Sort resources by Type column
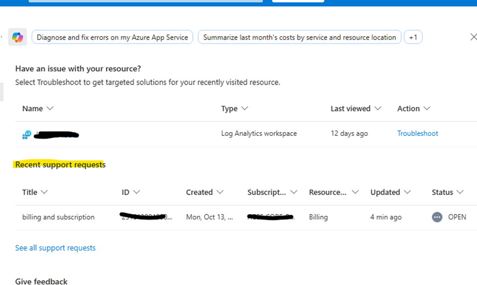The width and height of the screenshot is (477, 285). pos(234,109)
